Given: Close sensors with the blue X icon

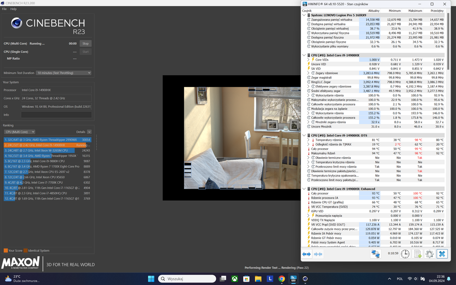Looking at the screenshot, I should tap(442, 254).
